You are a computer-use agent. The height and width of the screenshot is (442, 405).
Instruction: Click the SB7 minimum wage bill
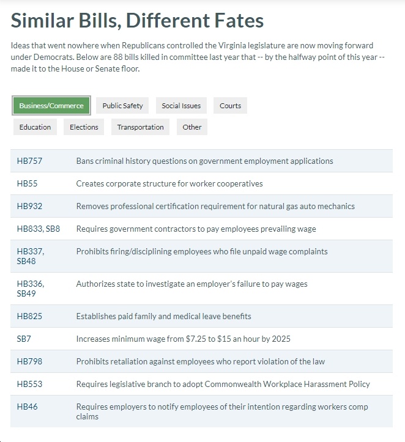(24, 339)
